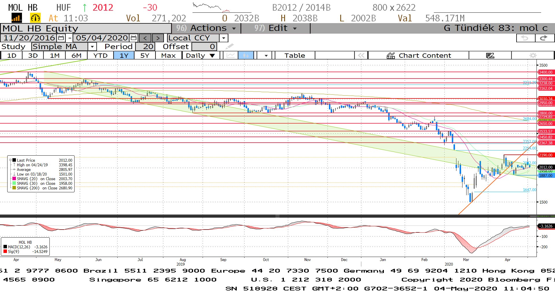Click the end date field 05/04/2020

coord(102,38)
